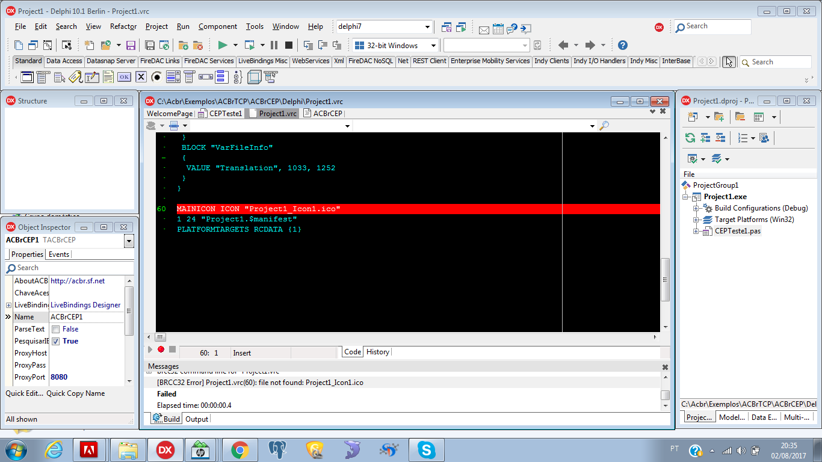
Task: Open the 32-bit Windows platform dropdown
Action: [433, 46]
